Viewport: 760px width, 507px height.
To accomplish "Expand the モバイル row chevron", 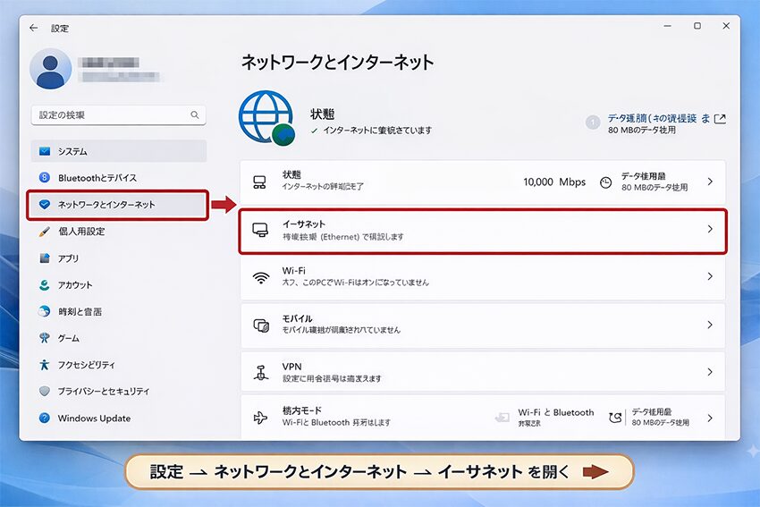I will pos(710,325).
